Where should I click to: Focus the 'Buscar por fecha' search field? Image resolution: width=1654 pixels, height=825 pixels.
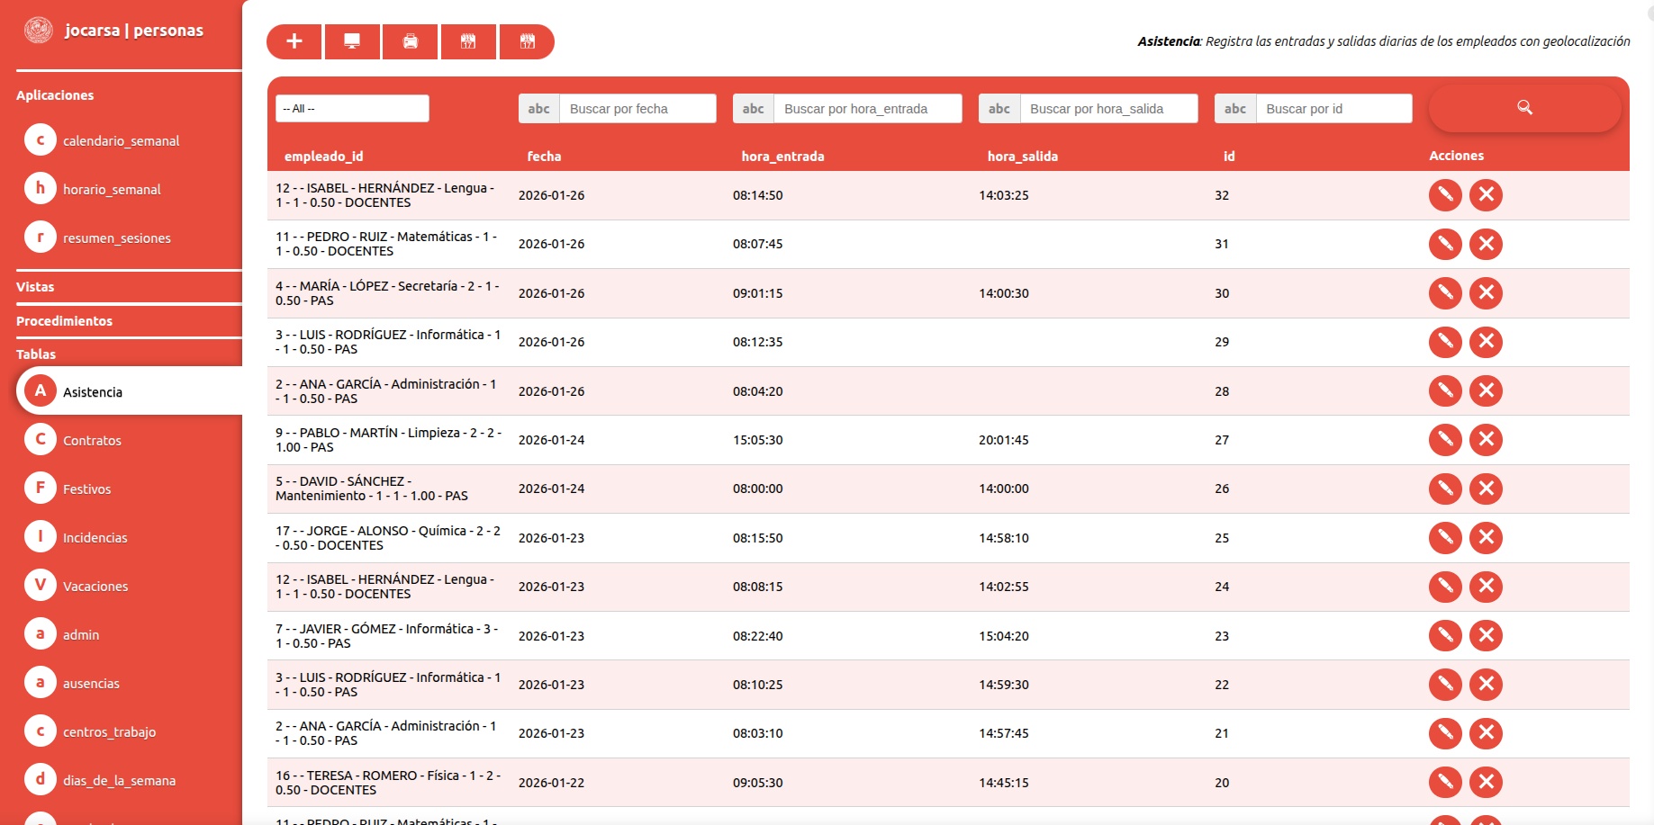click(637, 109)
